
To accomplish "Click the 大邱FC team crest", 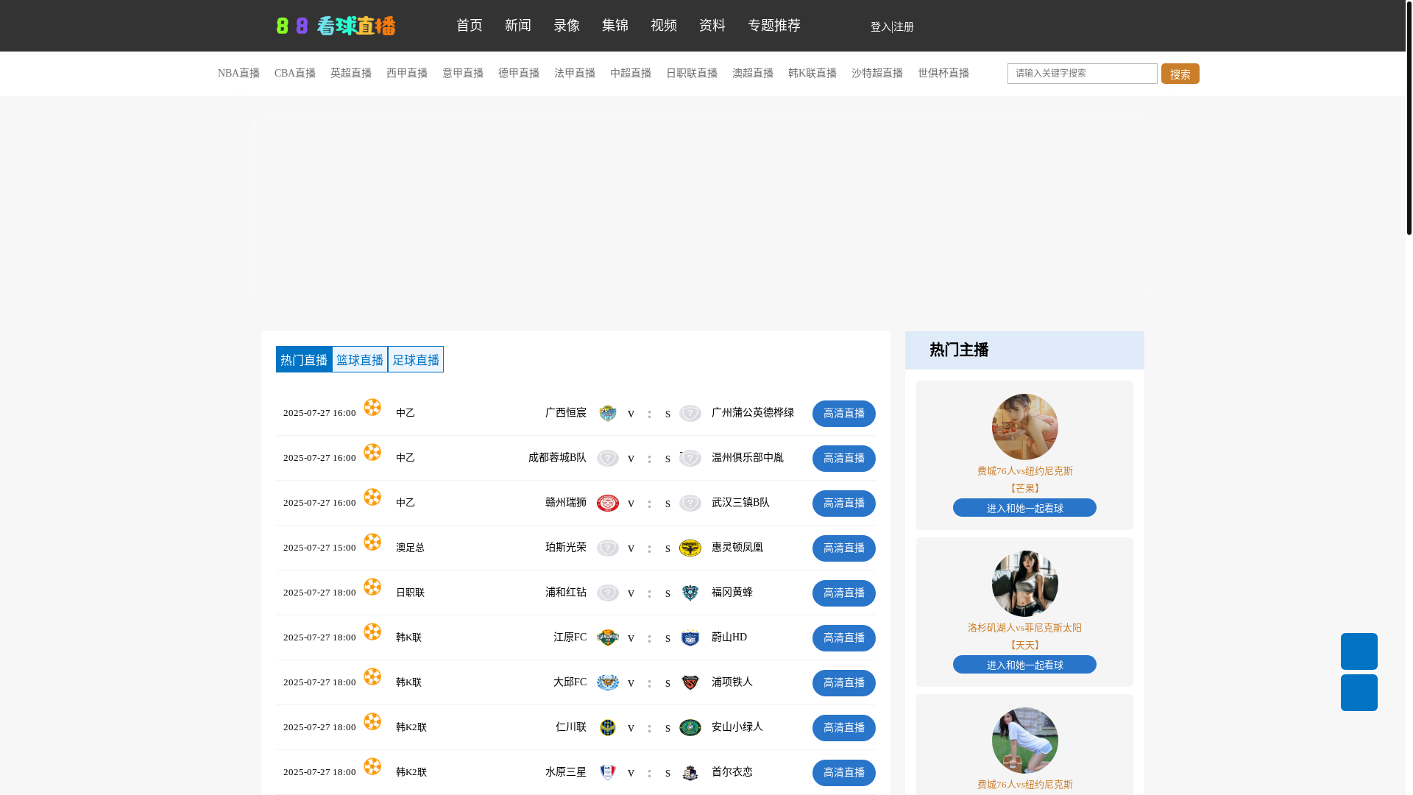I will [608, 682].
